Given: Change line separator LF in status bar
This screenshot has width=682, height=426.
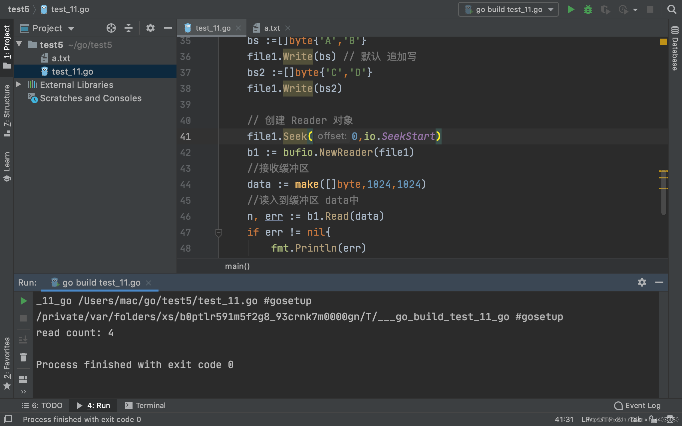Looking at the screenshot, I should [585, 419].
